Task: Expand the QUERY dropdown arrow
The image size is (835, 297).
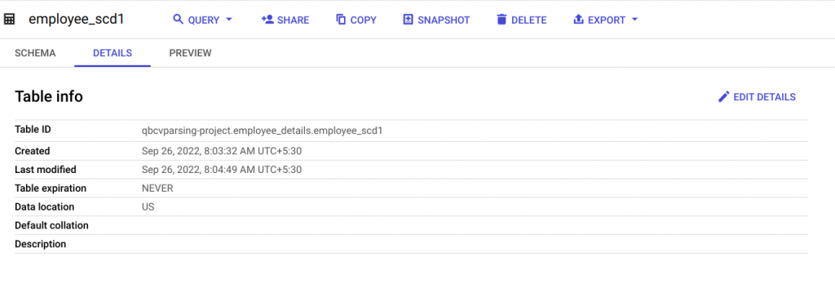Action: tap(229, 20)
